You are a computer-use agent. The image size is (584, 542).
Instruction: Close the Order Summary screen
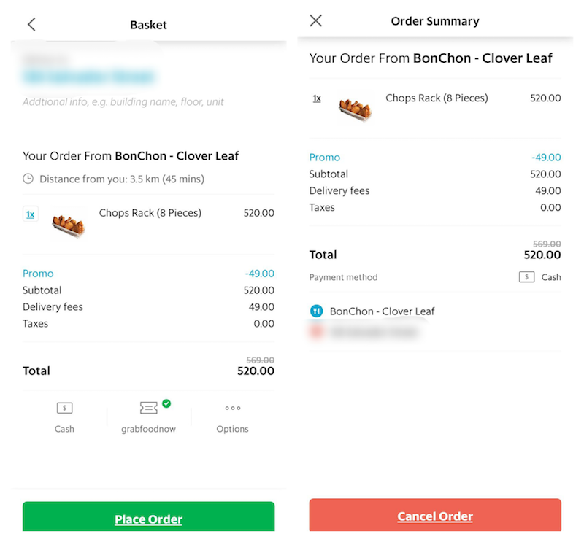(316, 20)
